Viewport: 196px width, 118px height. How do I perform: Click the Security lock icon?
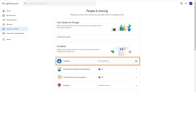(4, 24)
